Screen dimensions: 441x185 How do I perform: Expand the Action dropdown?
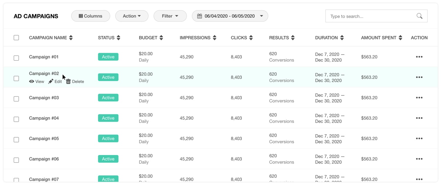coord(132,16)
